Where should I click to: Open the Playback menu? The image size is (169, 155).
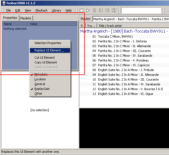[41, 10]
